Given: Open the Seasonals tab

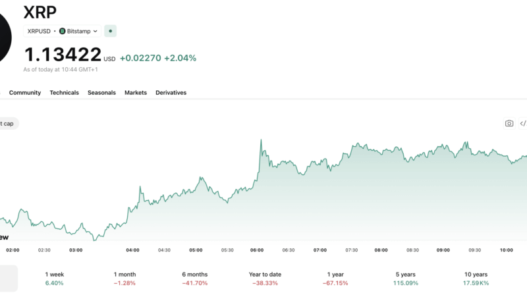Looking at the screenshot, I should [101, 93].
